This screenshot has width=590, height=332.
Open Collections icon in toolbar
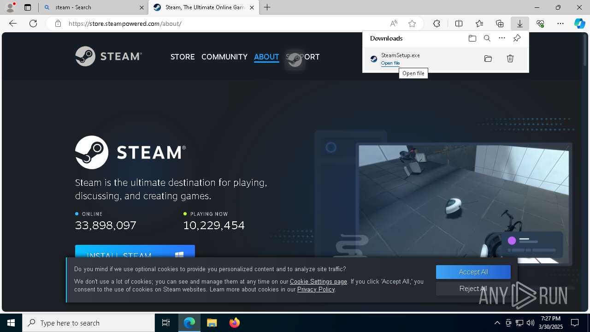click(500, 24)
